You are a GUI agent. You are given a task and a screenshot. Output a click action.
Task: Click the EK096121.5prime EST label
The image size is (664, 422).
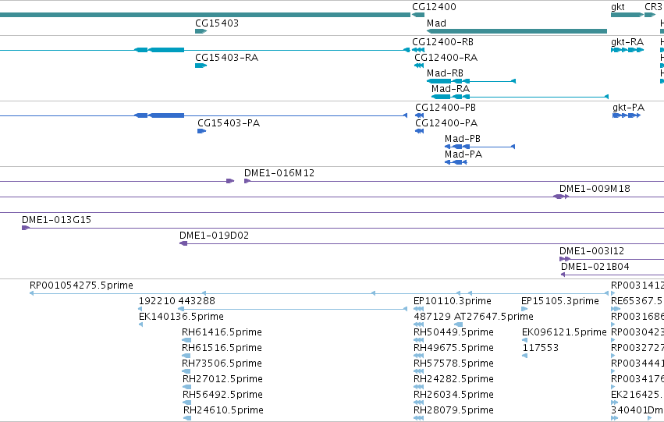(564, 332)
